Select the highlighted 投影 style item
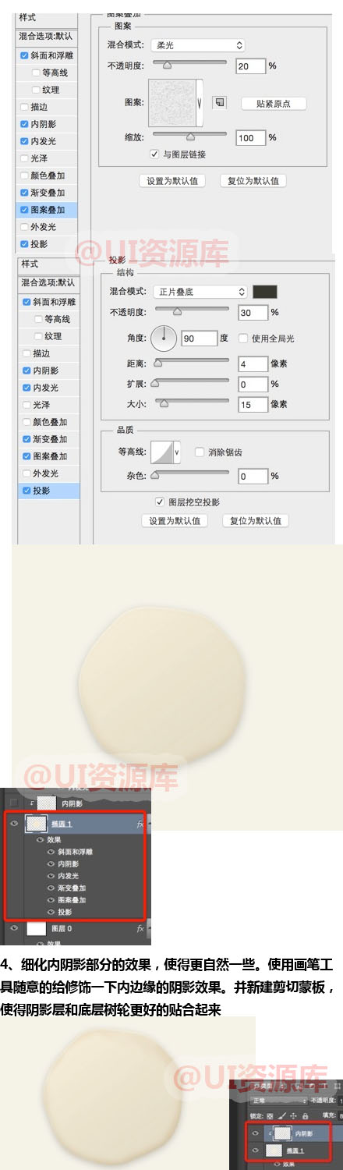Screen dimensions: 343x1170 (x=48, y=491)
